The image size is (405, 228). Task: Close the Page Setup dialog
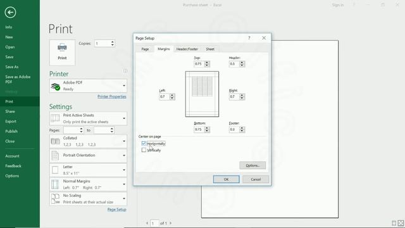coord(264,38)
